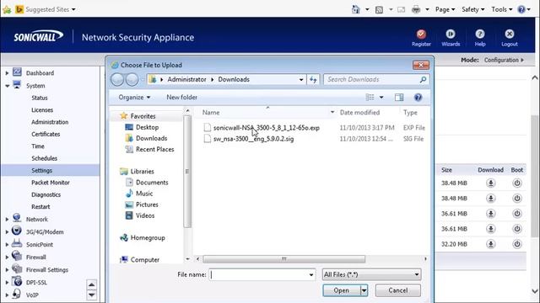Image resolution: width=540 pixels, height=303 pixels.
Task: Sort files by the Name column
Action: [211, 112]
